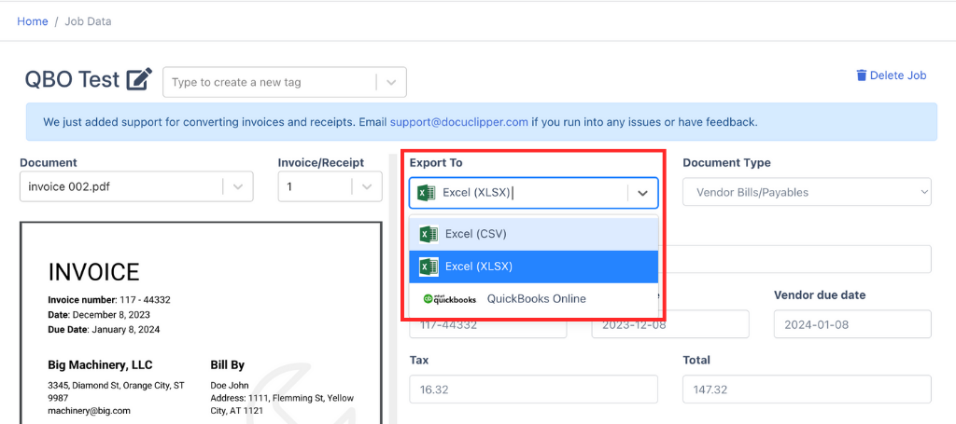Choose the Excel (CSV) export option
Viewport: 956px width, 424px height.
click(533, 234)
